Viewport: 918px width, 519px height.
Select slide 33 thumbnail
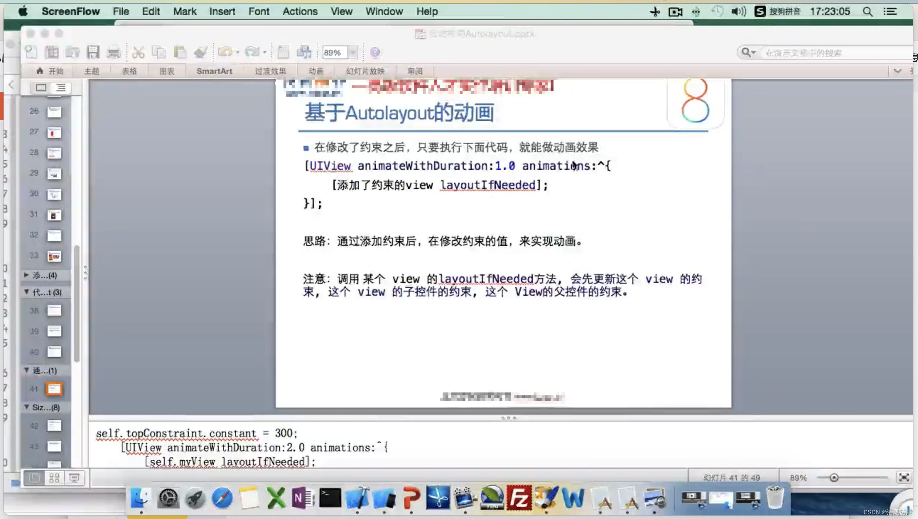point(54,256)
